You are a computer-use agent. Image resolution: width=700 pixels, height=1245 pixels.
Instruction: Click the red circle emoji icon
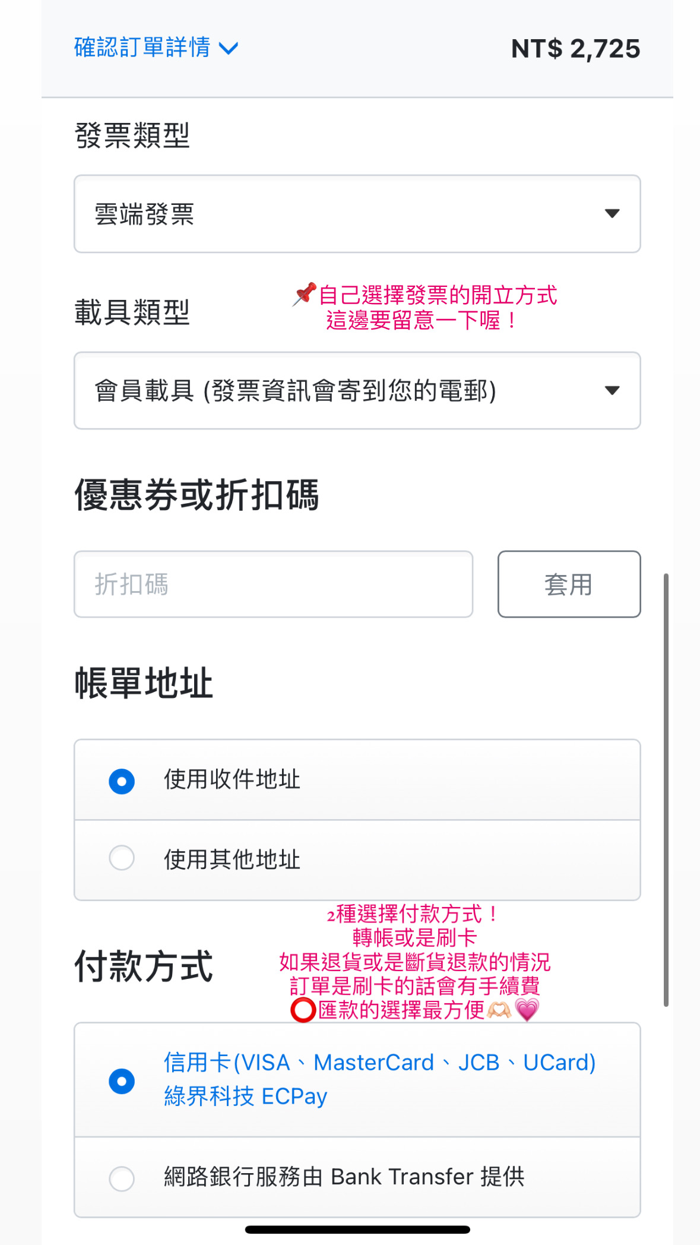(303, 1010)
